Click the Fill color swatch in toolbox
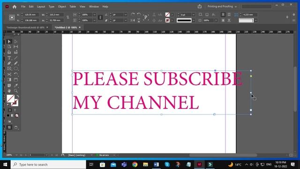Screen dimensions: 300x169 click(x=10, y=99)
